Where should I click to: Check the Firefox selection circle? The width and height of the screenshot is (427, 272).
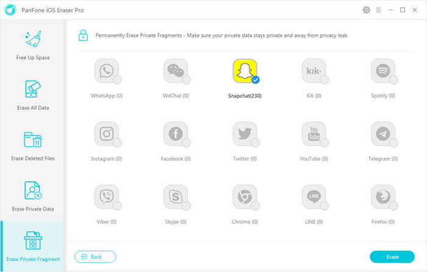(394, 206)
